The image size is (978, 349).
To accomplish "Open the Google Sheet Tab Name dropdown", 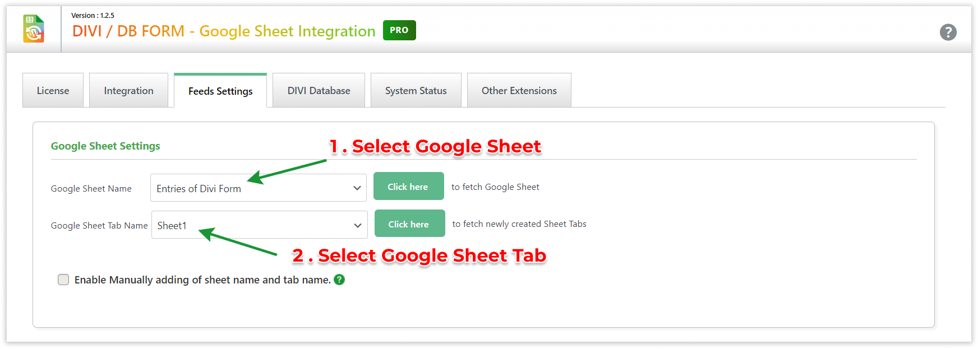I will click(259, 225).
